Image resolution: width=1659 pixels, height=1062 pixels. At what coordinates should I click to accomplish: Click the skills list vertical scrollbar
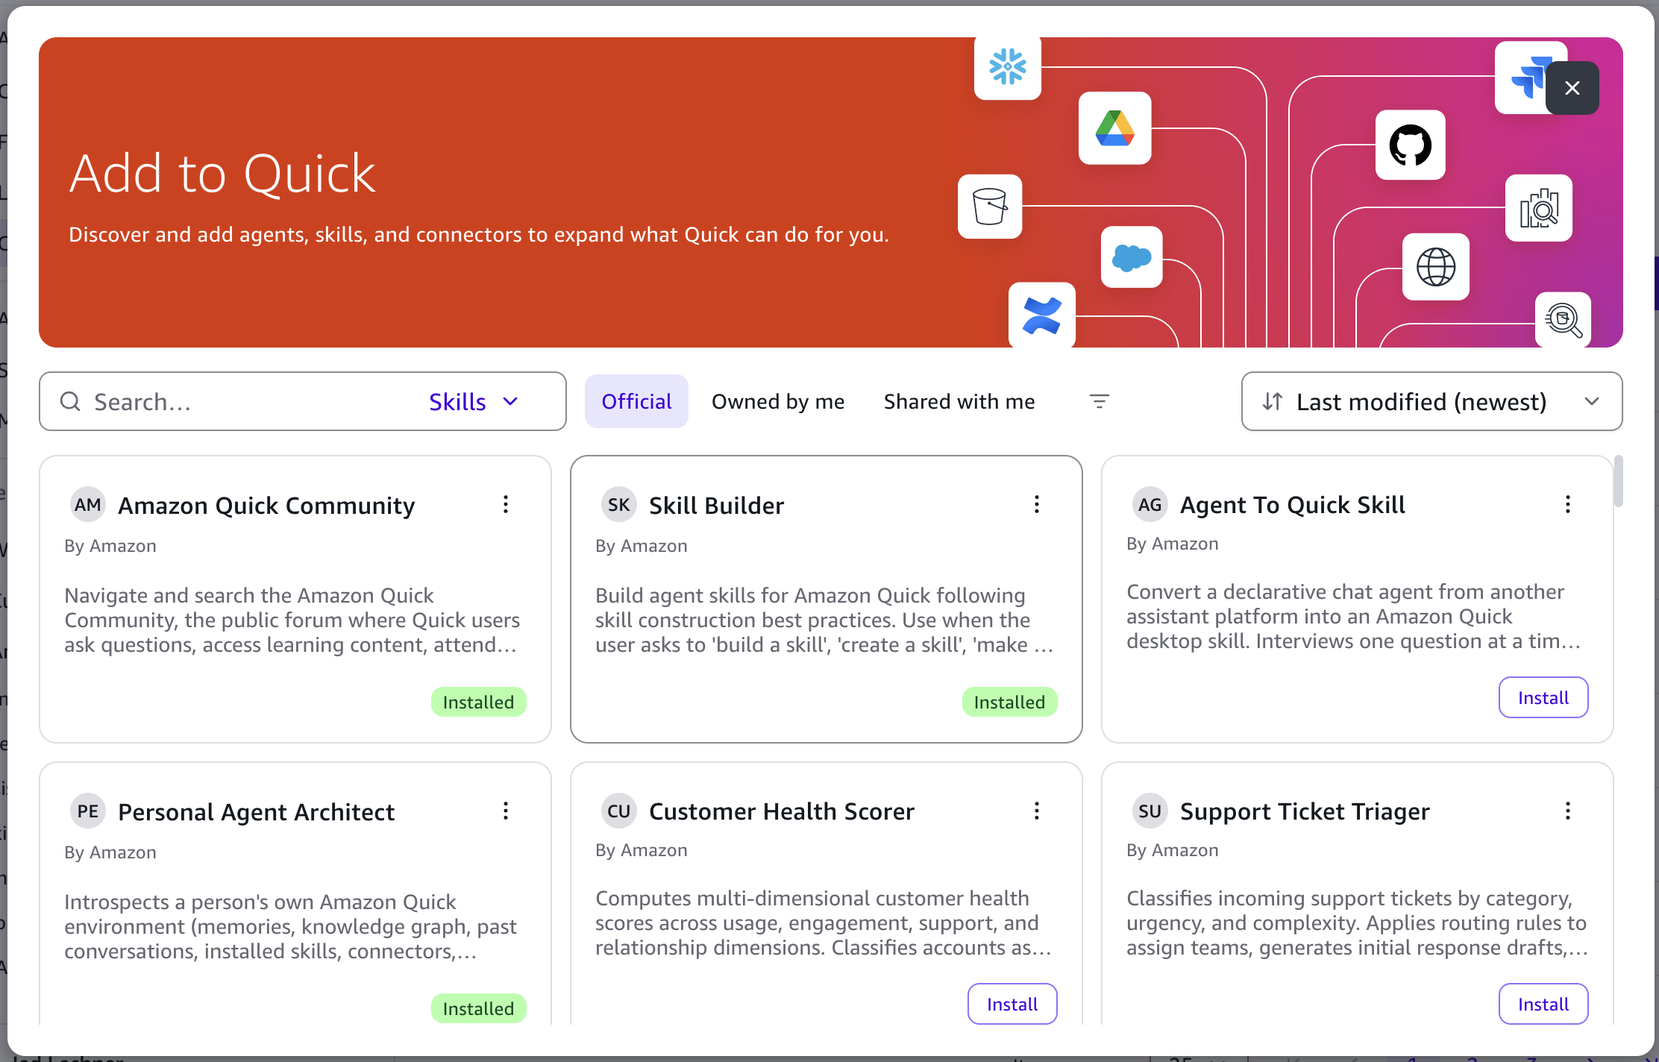click(x=1618, y=482)
